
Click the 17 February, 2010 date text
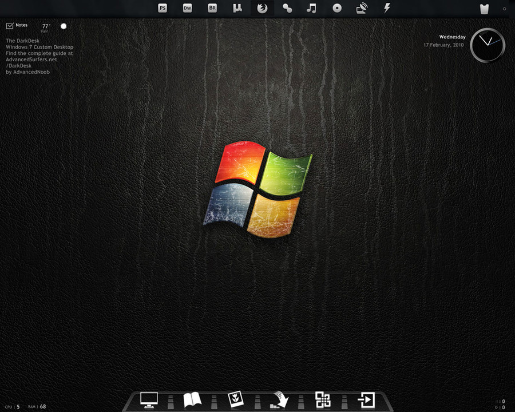pyautogui.click(x=443, y=45)
